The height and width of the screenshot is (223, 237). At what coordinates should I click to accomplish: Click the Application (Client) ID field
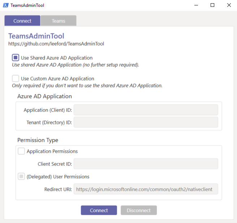pos(146,110)
